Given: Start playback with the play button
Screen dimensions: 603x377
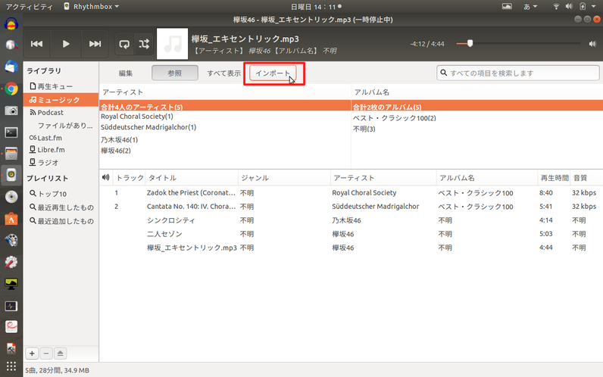Looking at the screenshot, I should pos(66,44).
